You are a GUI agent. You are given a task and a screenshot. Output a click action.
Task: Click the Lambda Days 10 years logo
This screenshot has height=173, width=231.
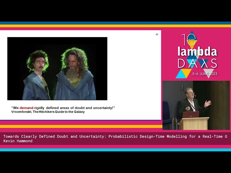pyautogui.click(x=197, y=54)
